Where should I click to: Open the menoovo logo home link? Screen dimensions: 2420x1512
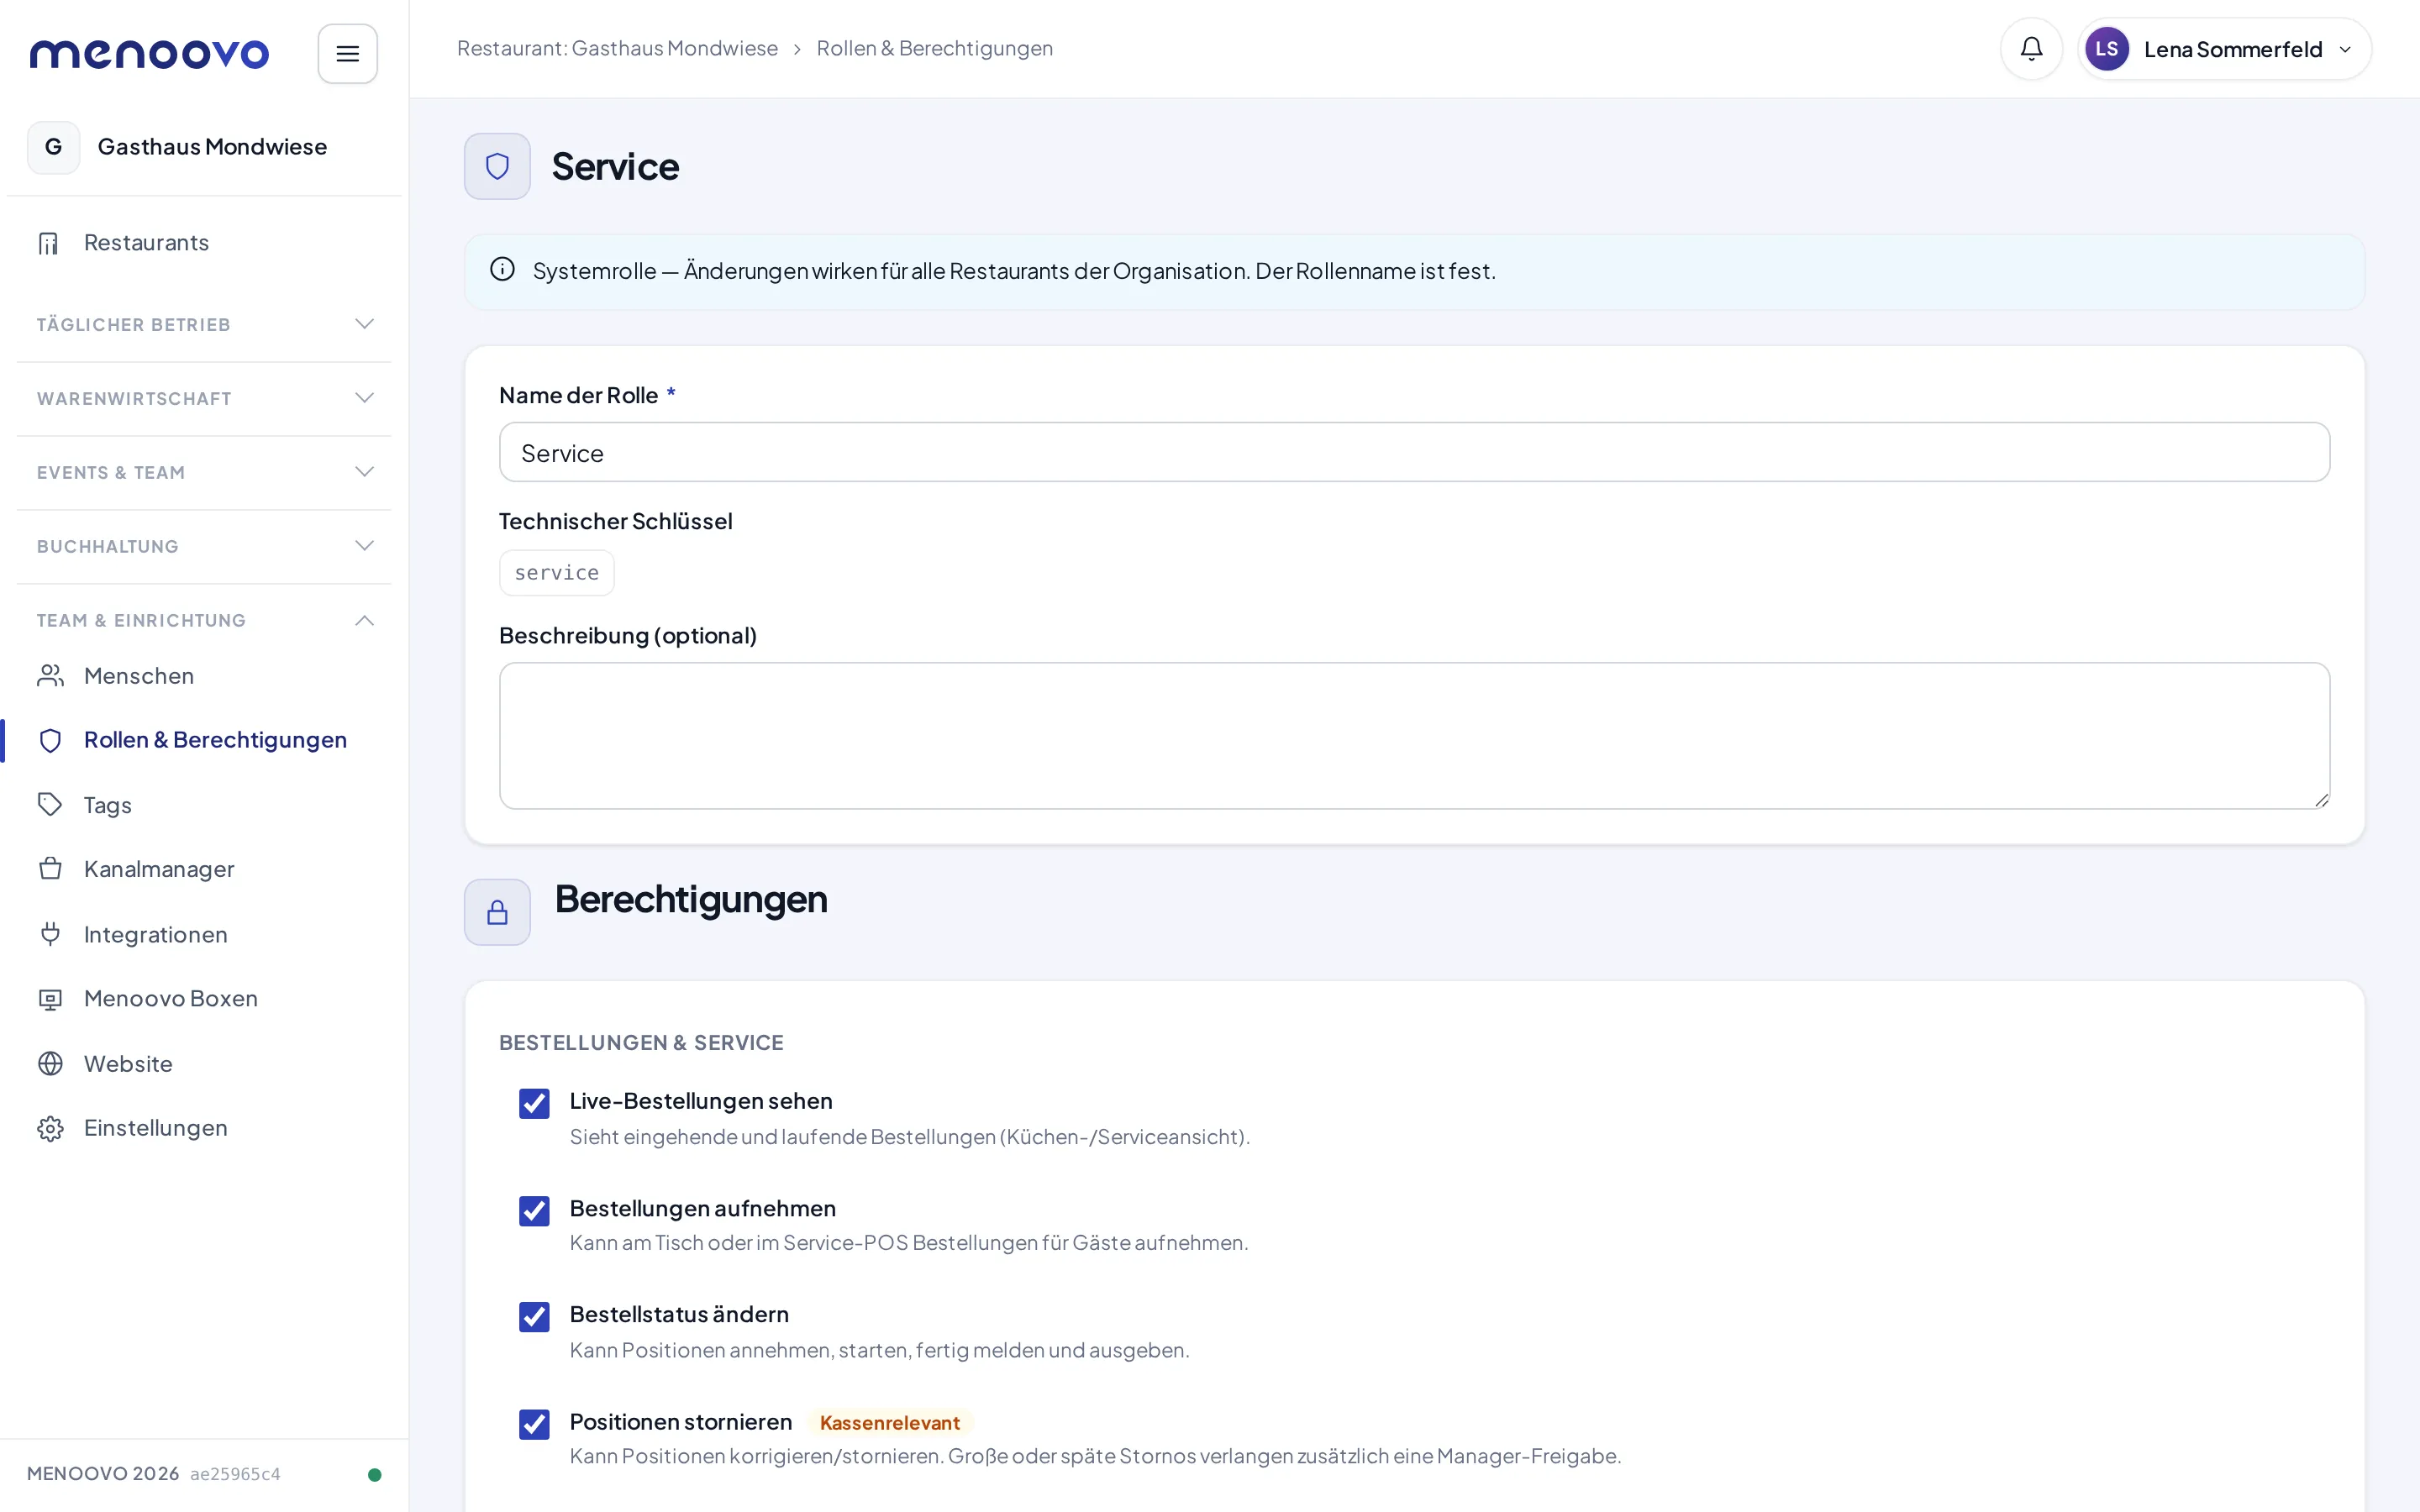pos(149,54)
